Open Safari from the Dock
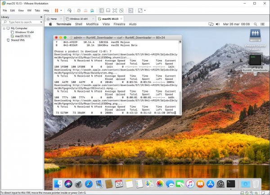This screenshot has height=195, width=270. (89, 184)
